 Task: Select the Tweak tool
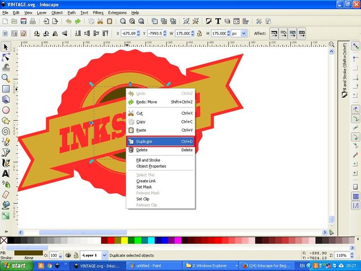point(6,68)
